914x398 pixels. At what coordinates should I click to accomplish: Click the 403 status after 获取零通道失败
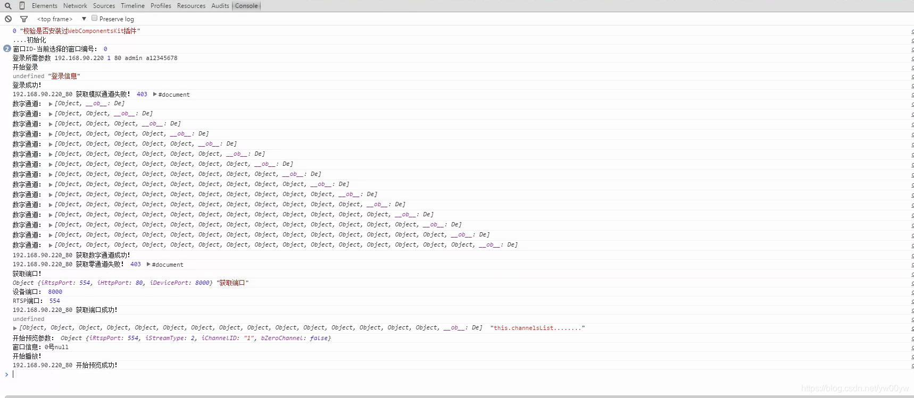tap(135, 264)
